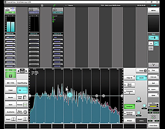Click the CH 065 label in top bar
The width and height of the screenshot is (165, 129).
(x=154, y=5)
